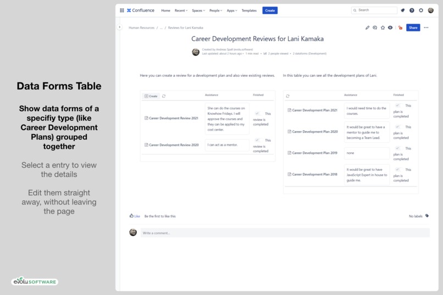
Task: Click 'No labels' text
Action: tap(416, 216)
